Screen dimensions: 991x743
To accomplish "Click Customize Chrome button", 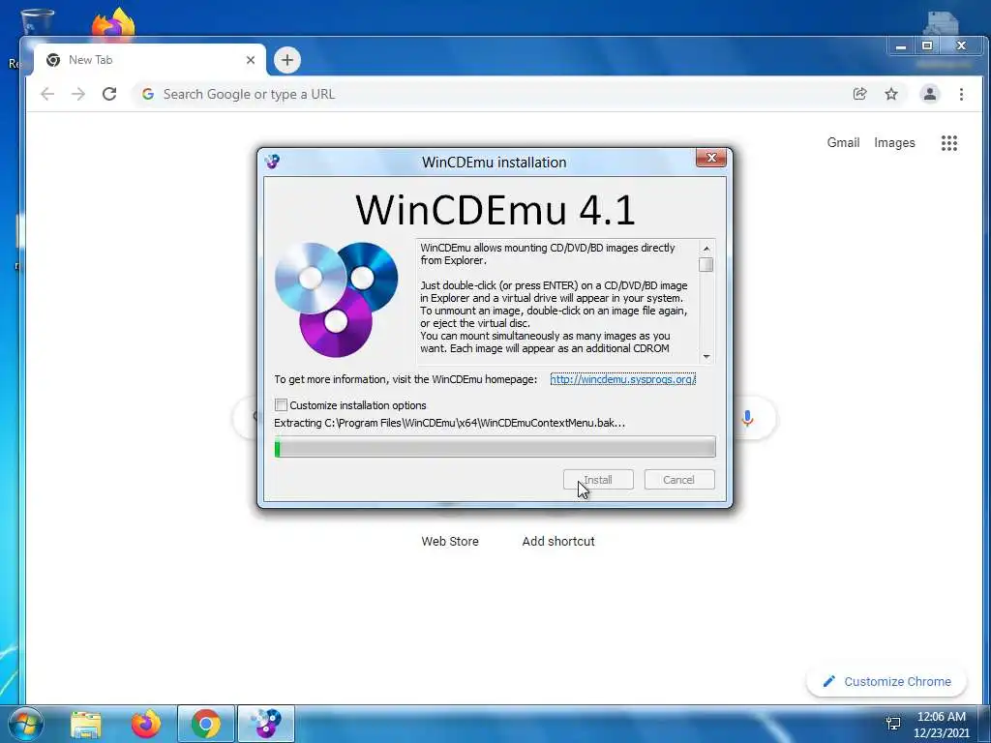I will [x=886, y=681].
